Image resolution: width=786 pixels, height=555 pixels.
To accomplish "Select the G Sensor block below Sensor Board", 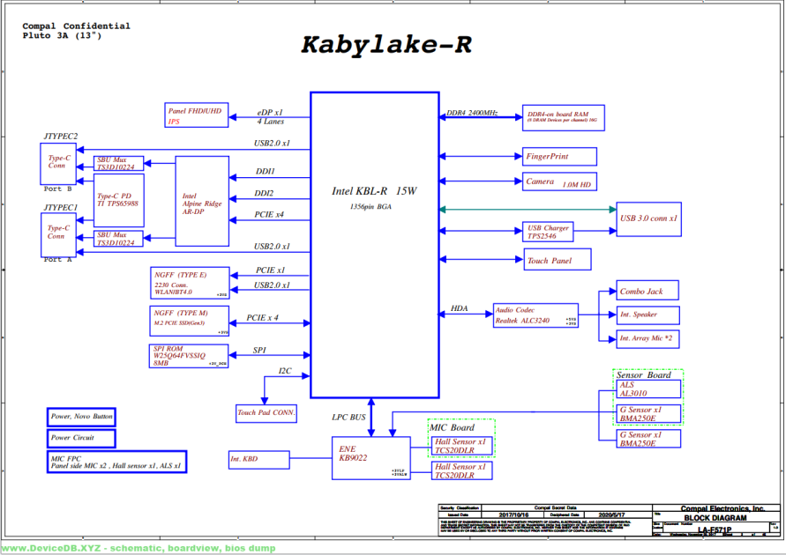I will point(648,439).
